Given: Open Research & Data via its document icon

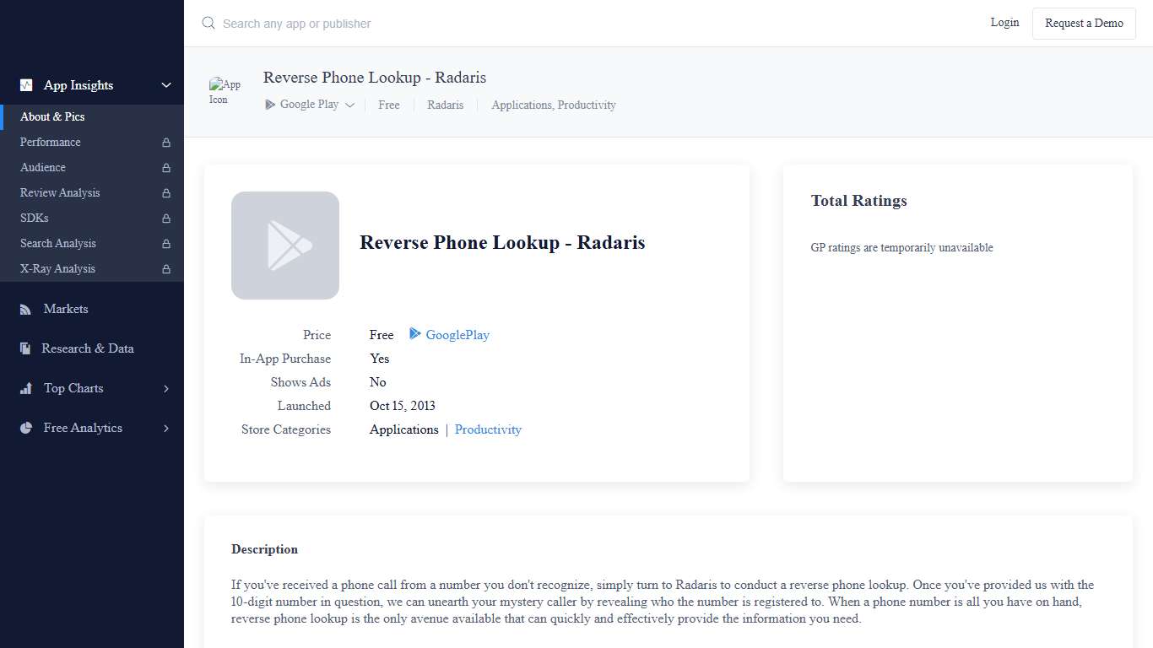Looking at the screenshot, I should click(25, 348).
